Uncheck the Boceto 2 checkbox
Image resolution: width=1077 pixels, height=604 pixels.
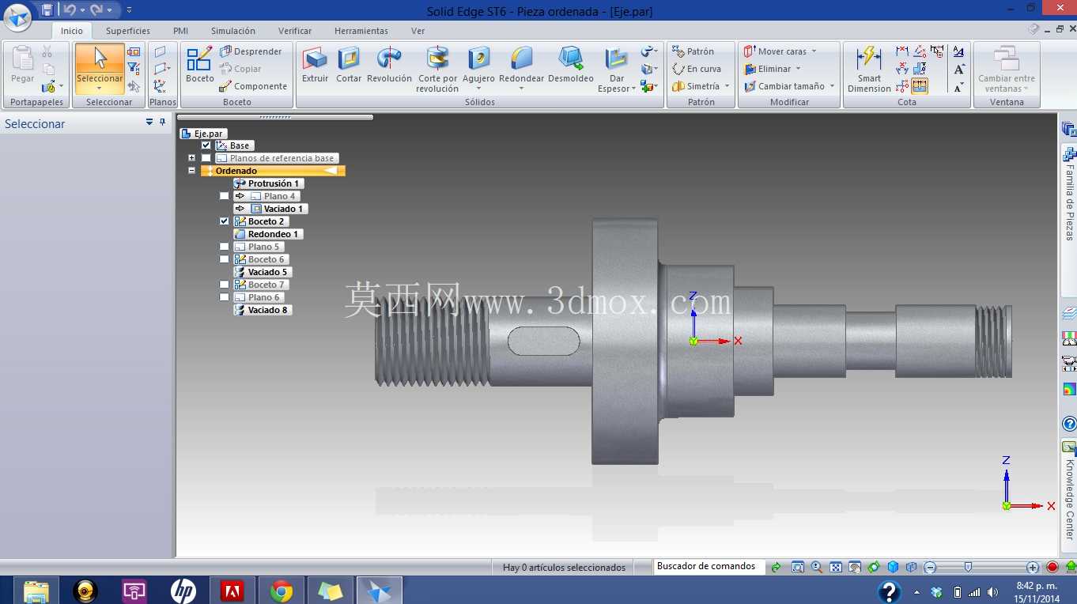pyautogui.click(x=224, y=221)
